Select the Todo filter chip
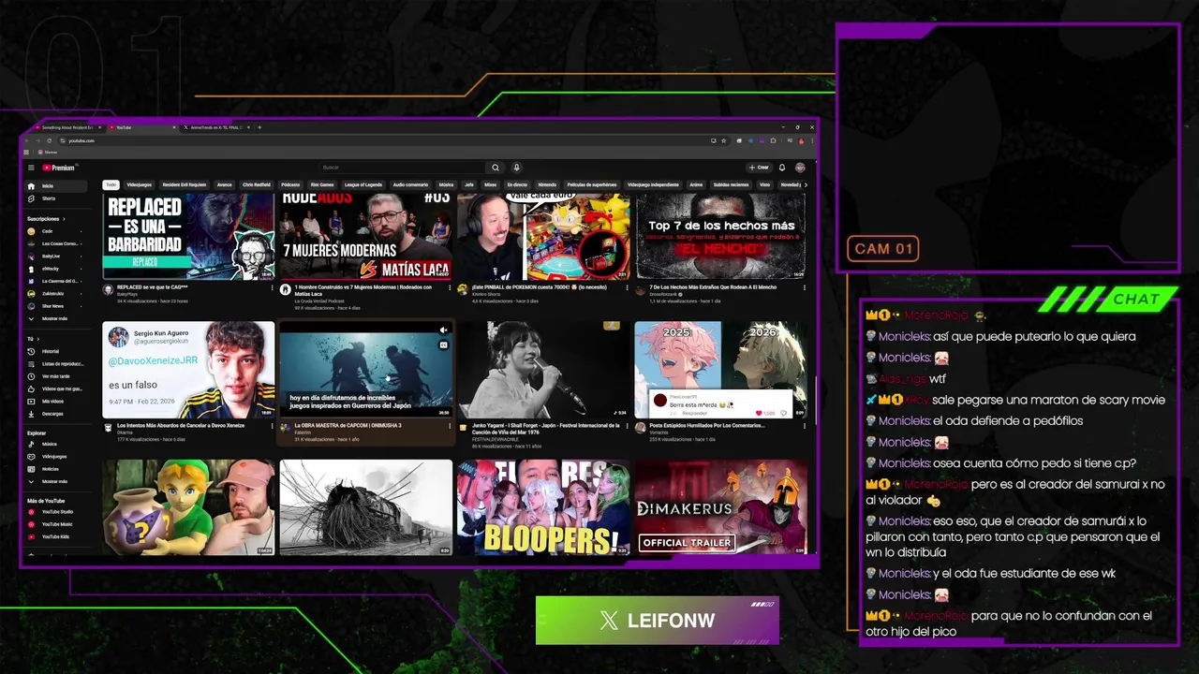Image resolution: width=1199 pixels, height=674 pixels. [x=111, y=184]
